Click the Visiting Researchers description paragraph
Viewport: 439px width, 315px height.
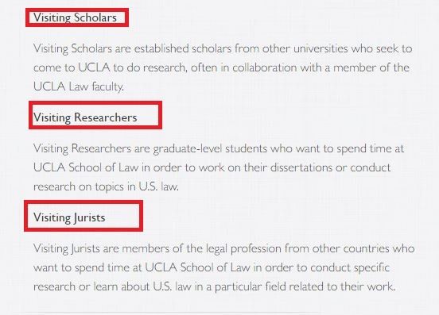219,167
